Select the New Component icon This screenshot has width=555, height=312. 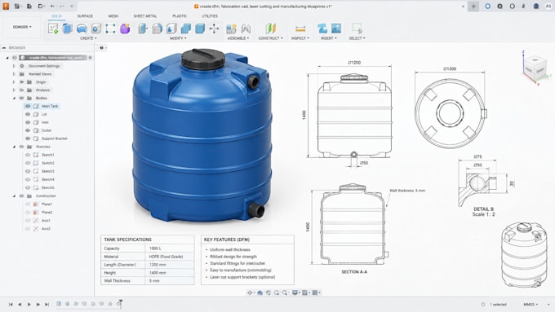pyautogui.click(x=231, y=29)
